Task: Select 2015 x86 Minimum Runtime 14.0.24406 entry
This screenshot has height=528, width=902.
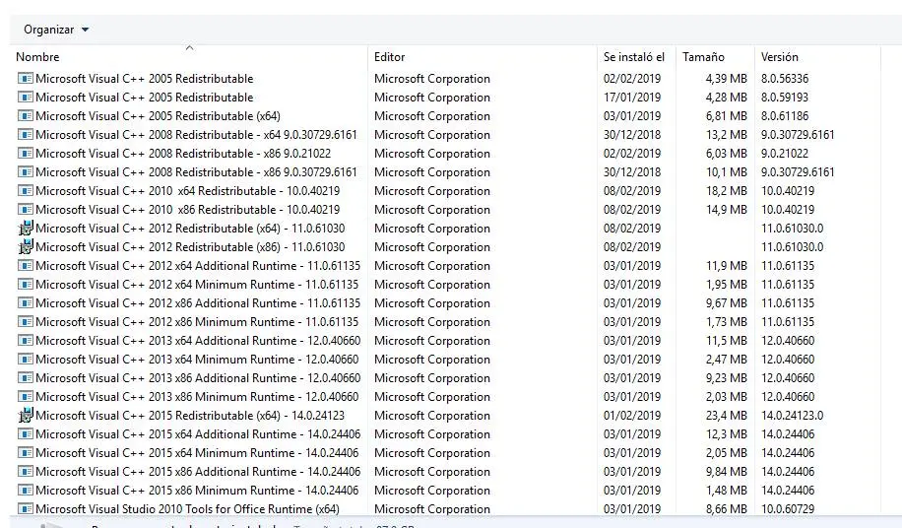Action: tap(197, 491)
